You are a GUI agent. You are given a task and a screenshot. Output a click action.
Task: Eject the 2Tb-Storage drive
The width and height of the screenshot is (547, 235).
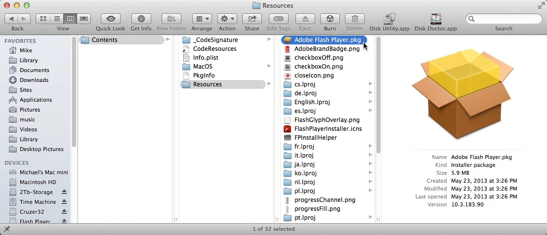click(x=64, y=192)
